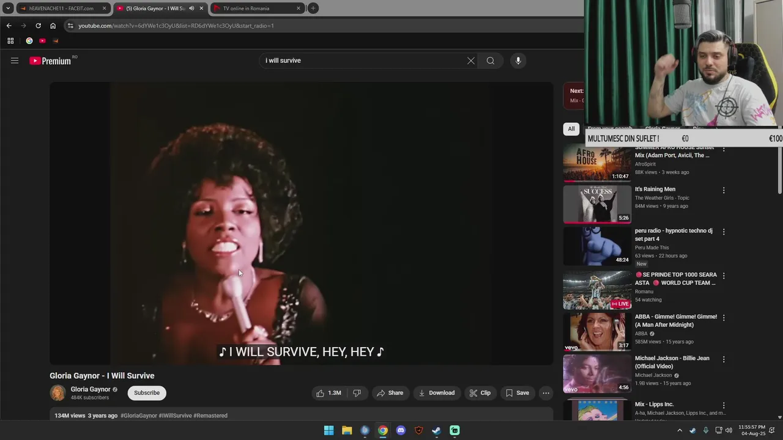The image size is (783, 440).
Task: Open options for Billie Jean video
Action: 724,359
